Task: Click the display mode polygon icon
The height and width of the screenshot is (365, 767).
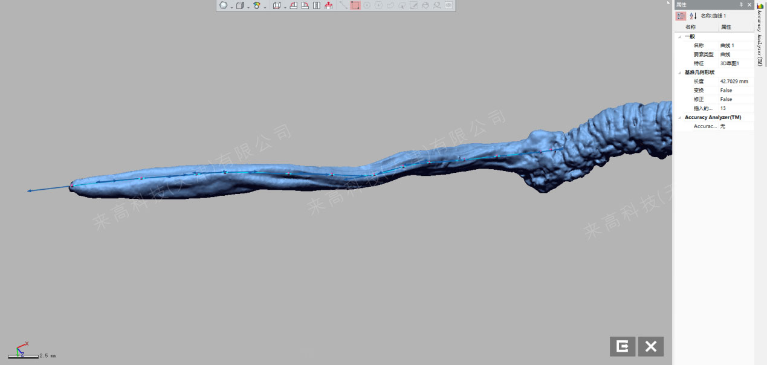Action: (224, 5)
